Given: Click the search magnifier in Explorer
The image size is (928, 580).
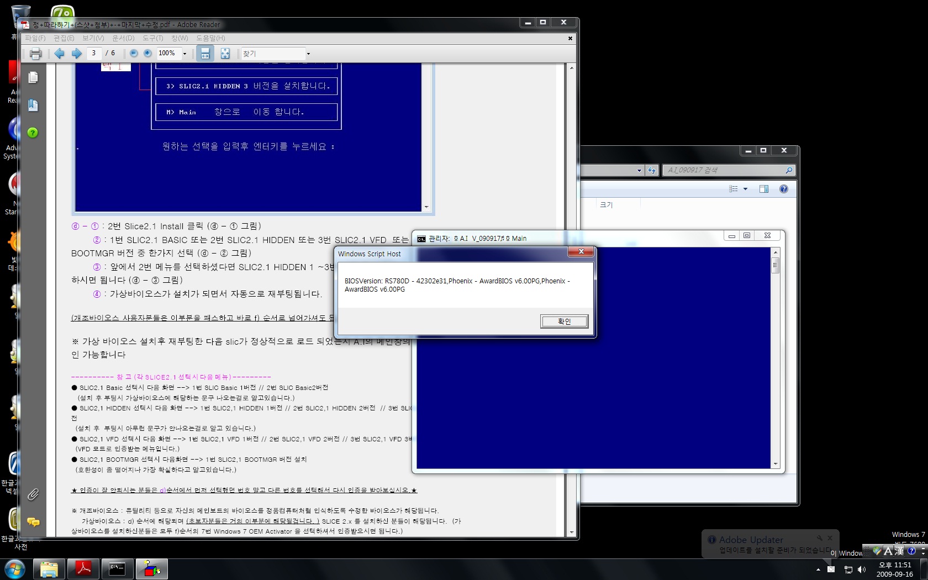Looking at the screenshot, I should [x=789, y=170].
